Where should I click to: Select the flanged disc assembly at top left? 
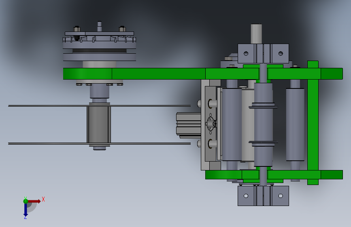(x=100, y=46)
